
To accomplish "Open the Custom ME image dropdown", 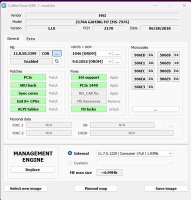I will (135, 163).
